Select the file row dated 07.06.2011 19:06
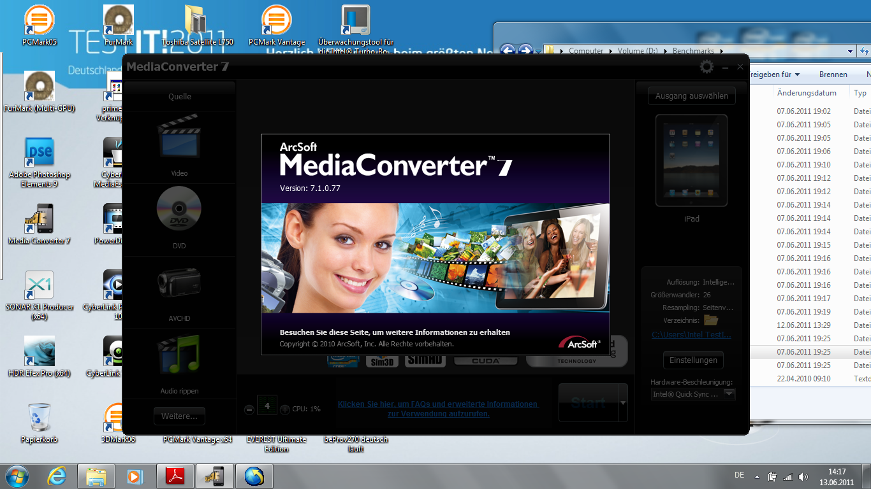Screen dimensions: 871x489 pyautogui.click(x=810, y=152)
